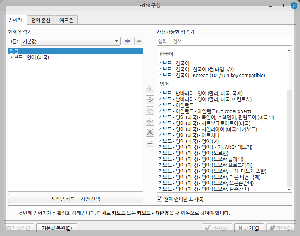Click the 한국어 group header

pos(222,54)
